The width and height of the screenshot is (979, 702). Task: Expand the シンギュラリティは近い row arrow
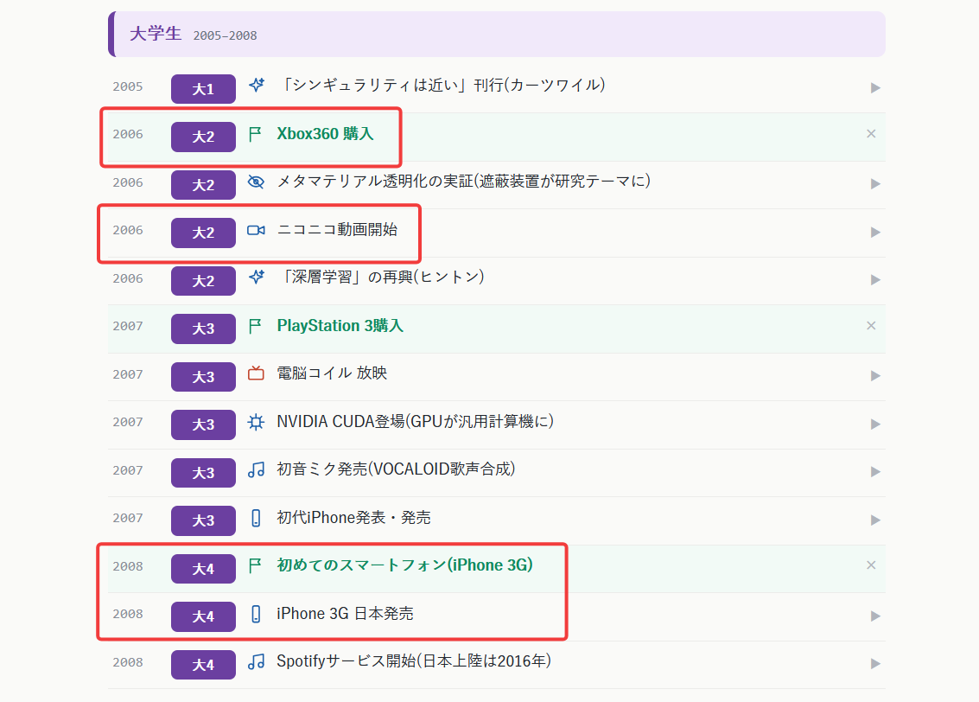pos(875,88)
